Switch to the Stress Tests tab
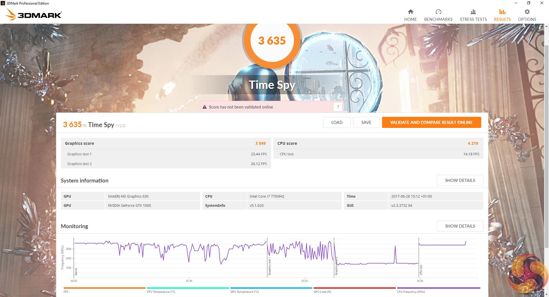The height and width of the screenshot is (297, 549). pos(473,15)
